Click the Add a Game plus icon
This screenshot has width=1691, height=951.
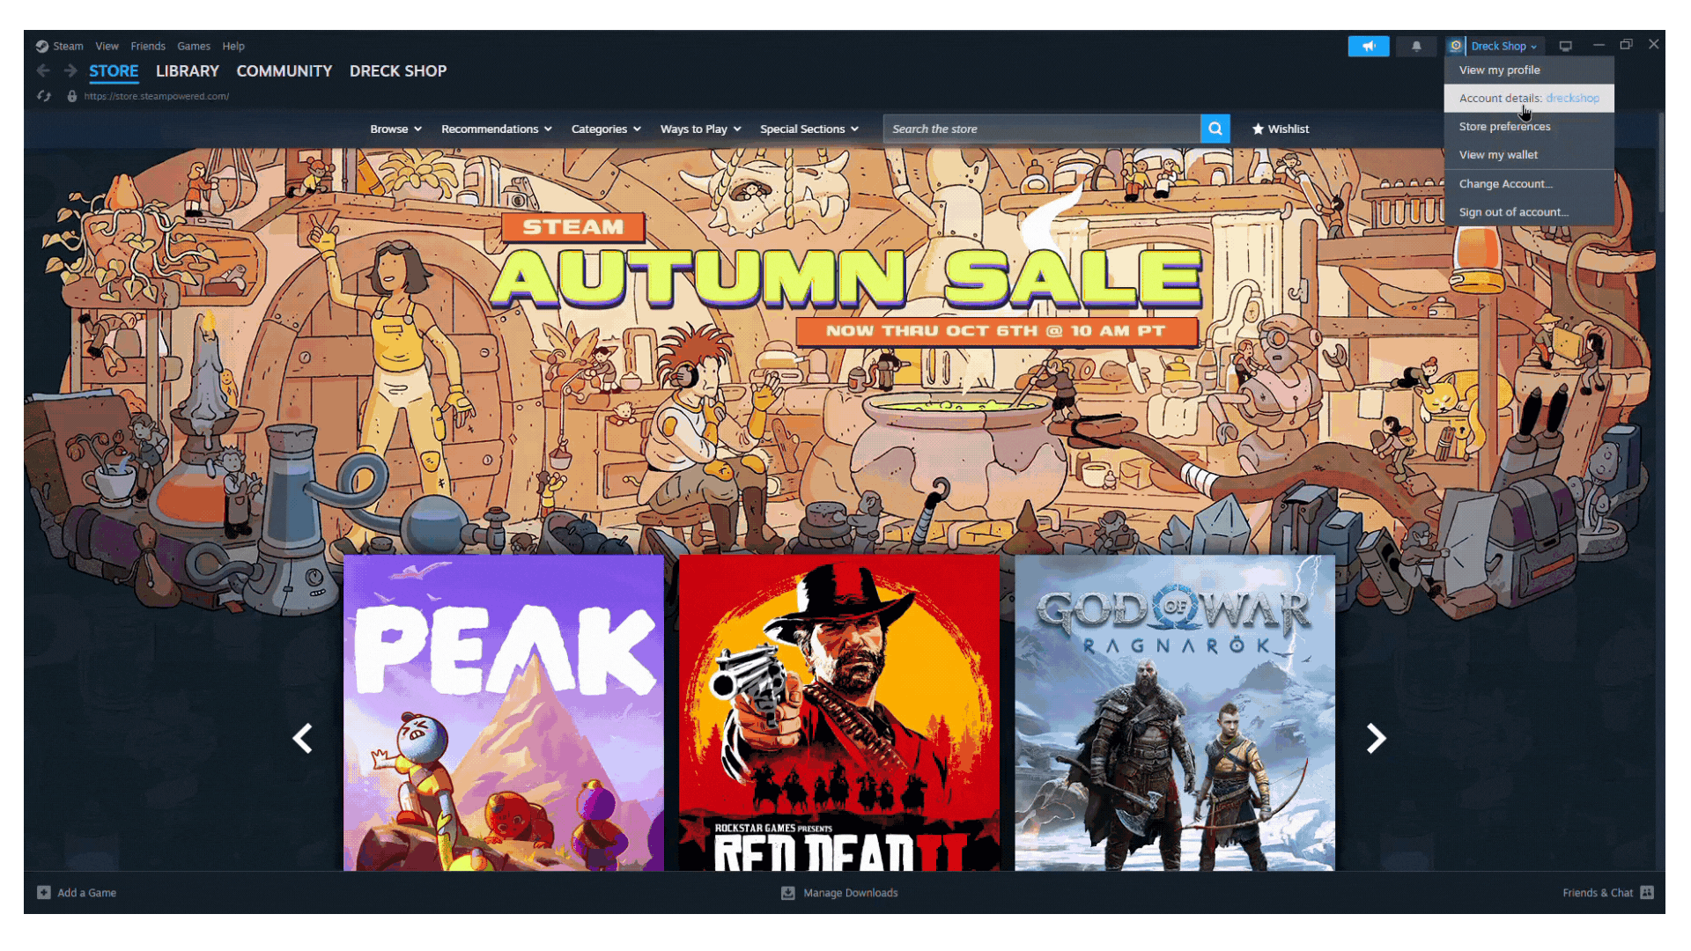click(44, 892)
